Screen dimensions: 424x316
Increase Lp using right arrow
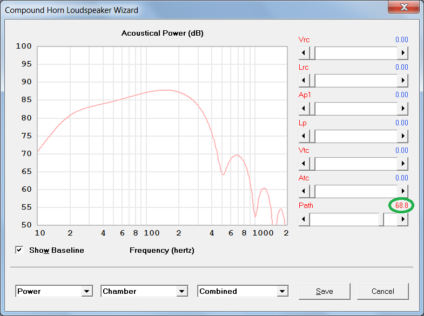pos(402,136)
